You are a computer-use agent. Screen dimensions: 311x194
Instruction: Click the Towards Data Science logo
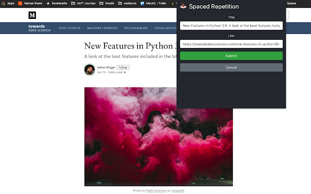coord(39,28)
